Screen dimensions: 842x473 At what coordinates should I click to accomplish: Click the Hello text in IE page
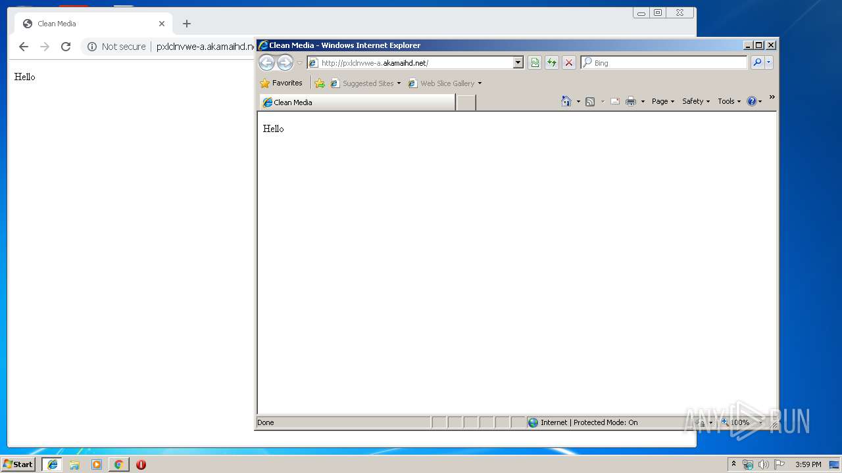point(274,129)
